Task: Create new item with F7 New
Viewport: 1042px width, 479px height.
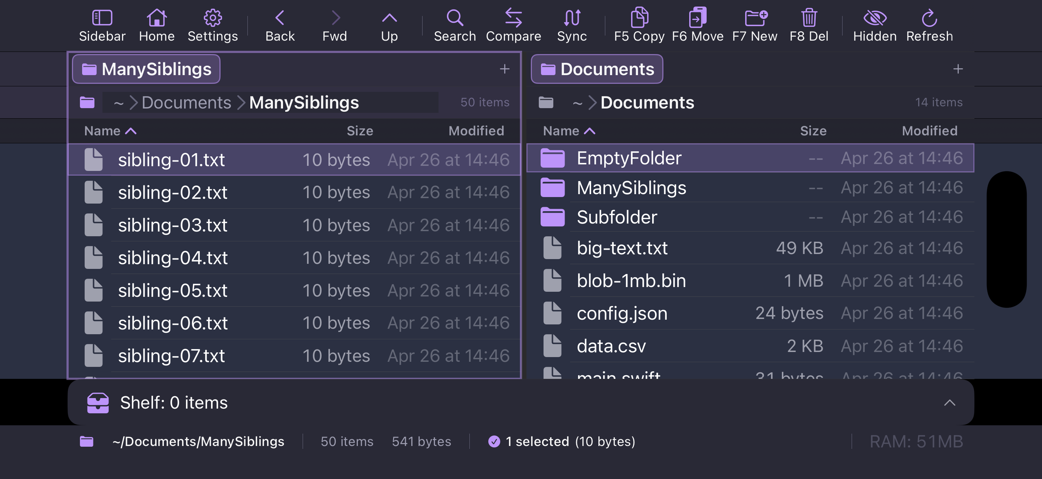Action: tap(755, 26)
